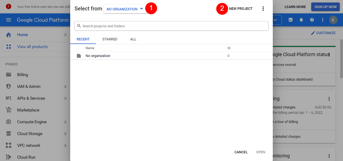This screenshot has width=343, height=161.
Task: Switch to the STARRED tab
Action: [110, 39]
